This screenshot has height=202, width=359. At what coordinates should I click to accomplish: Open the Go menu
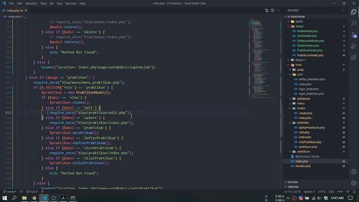(52, 3)
